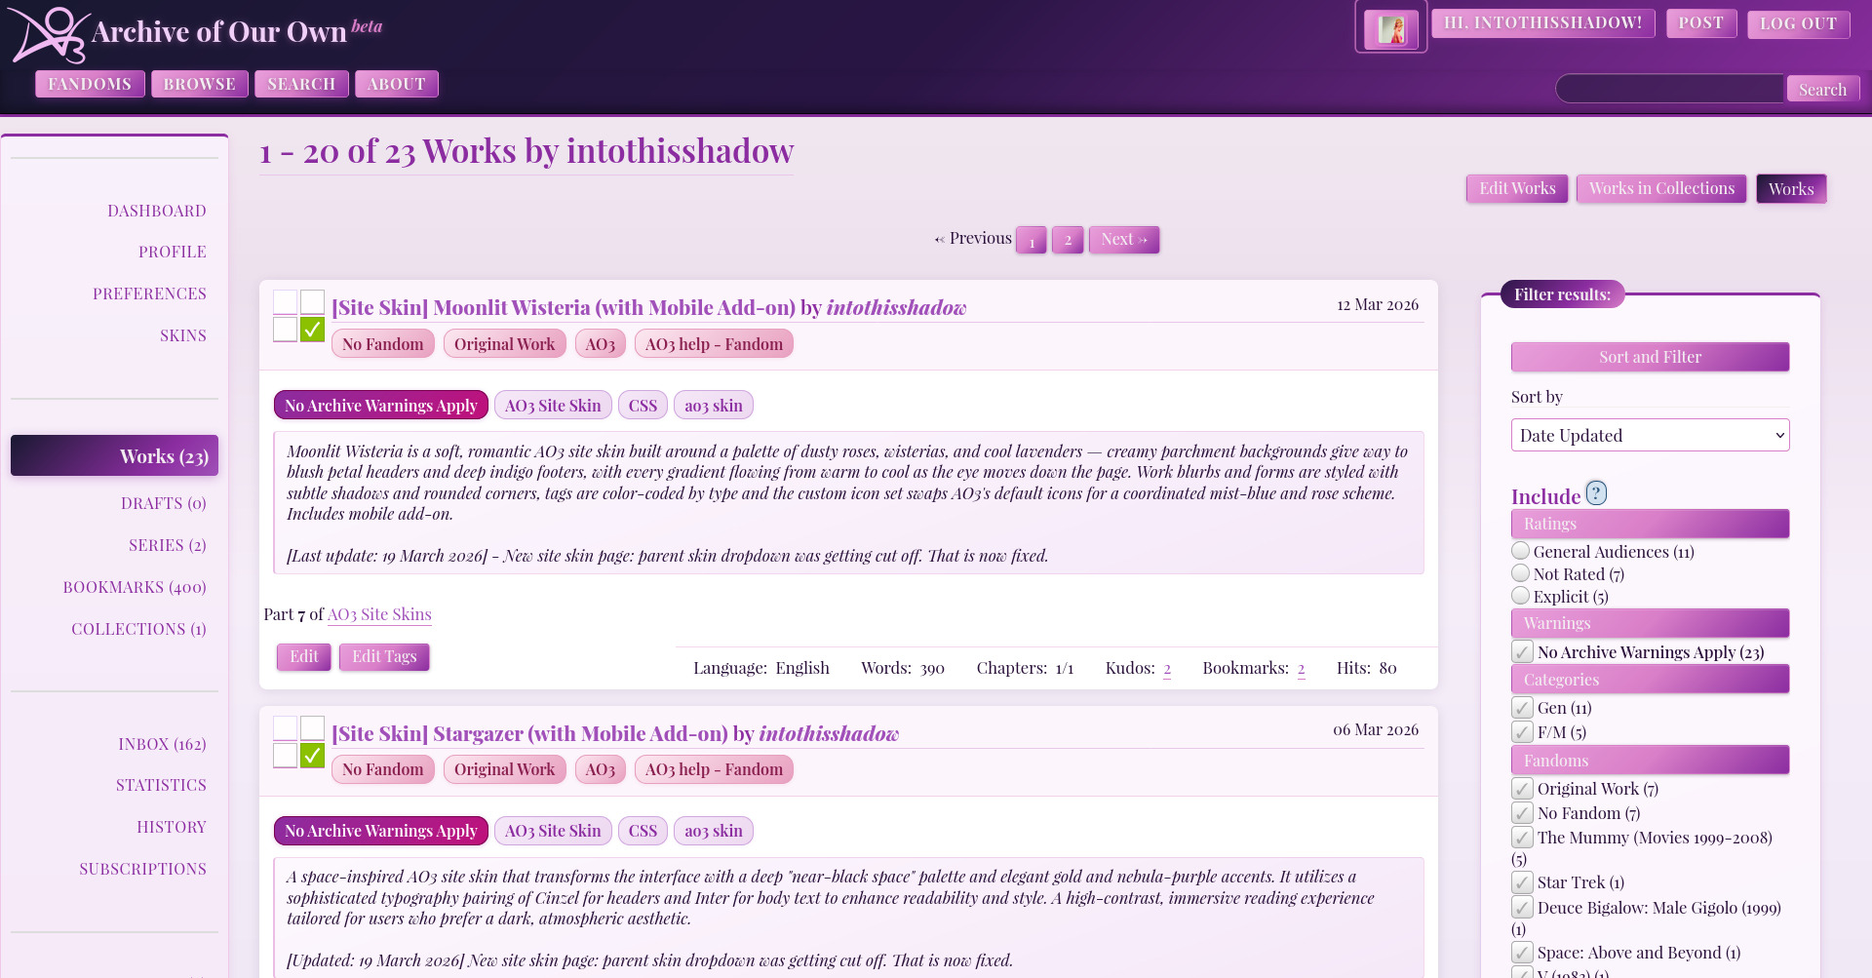1872x978 pixels.
Task: Check the Original Work (7) fandom
Action: pyautogui.click(x=1522, y=788)
